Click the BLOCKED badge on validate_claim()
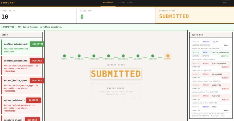This screenshot has width=234, height=121. (32, 120)
